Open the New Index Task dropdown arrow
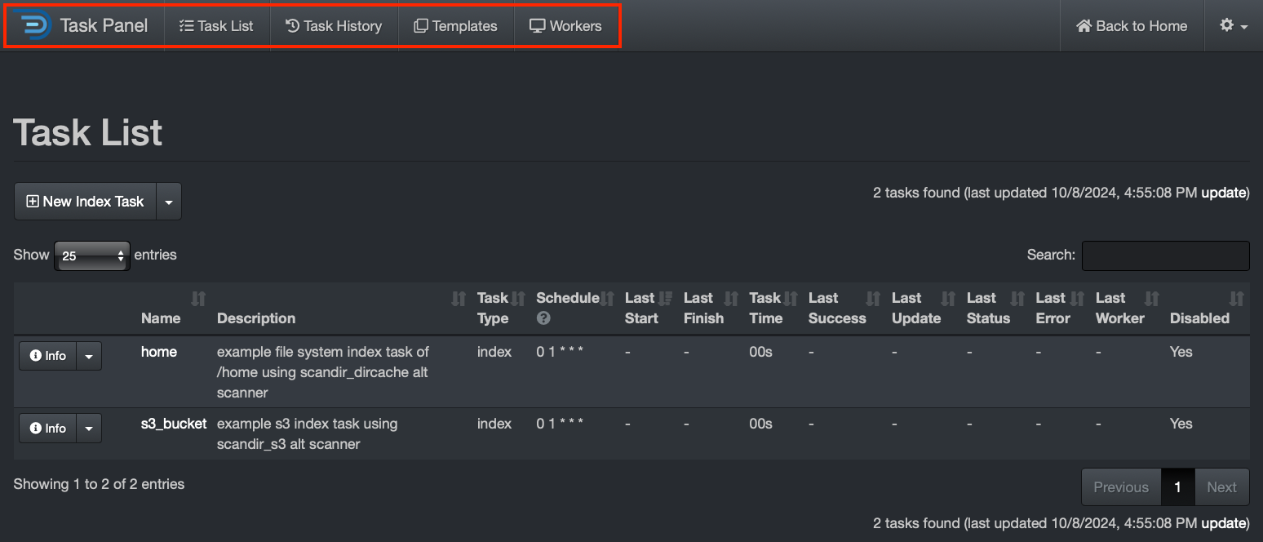The width and height of the screenshot is (1263, 542). pyautogui.click(x=169, y=201)
